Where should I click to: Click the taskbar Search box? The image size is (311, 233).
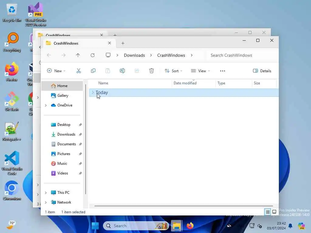click(x=136, y=226)
